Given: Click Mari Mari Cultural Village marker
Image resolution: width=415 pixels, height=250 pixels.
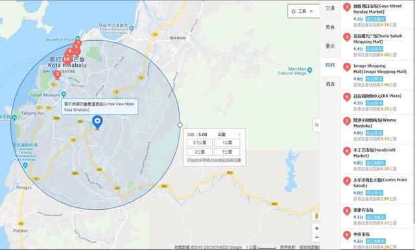Looking at the screenshot, I should (310, 71).
